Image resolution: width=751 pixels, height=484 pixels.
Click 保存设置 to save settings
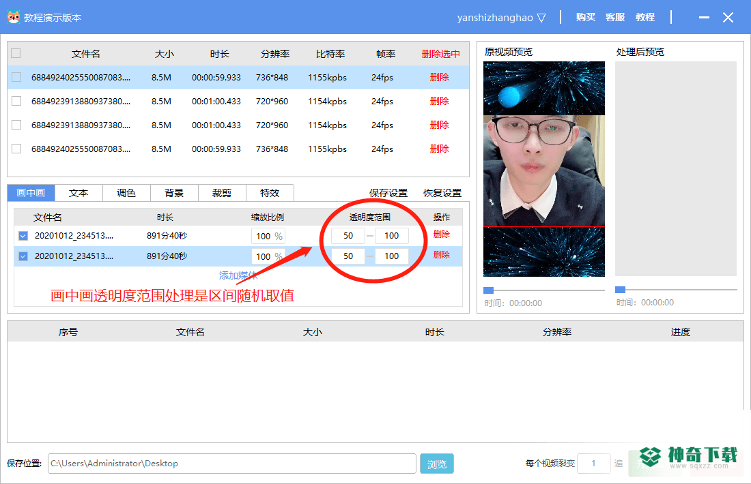tap(388, 193)
